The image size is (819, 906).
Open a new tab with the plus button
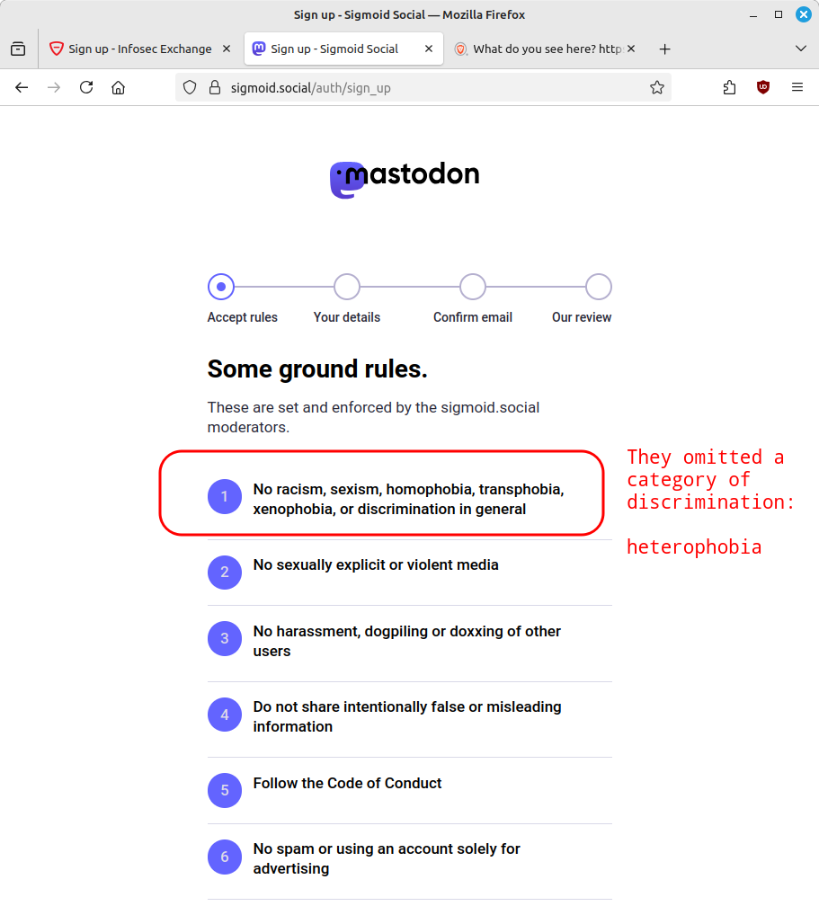(665, 49)
